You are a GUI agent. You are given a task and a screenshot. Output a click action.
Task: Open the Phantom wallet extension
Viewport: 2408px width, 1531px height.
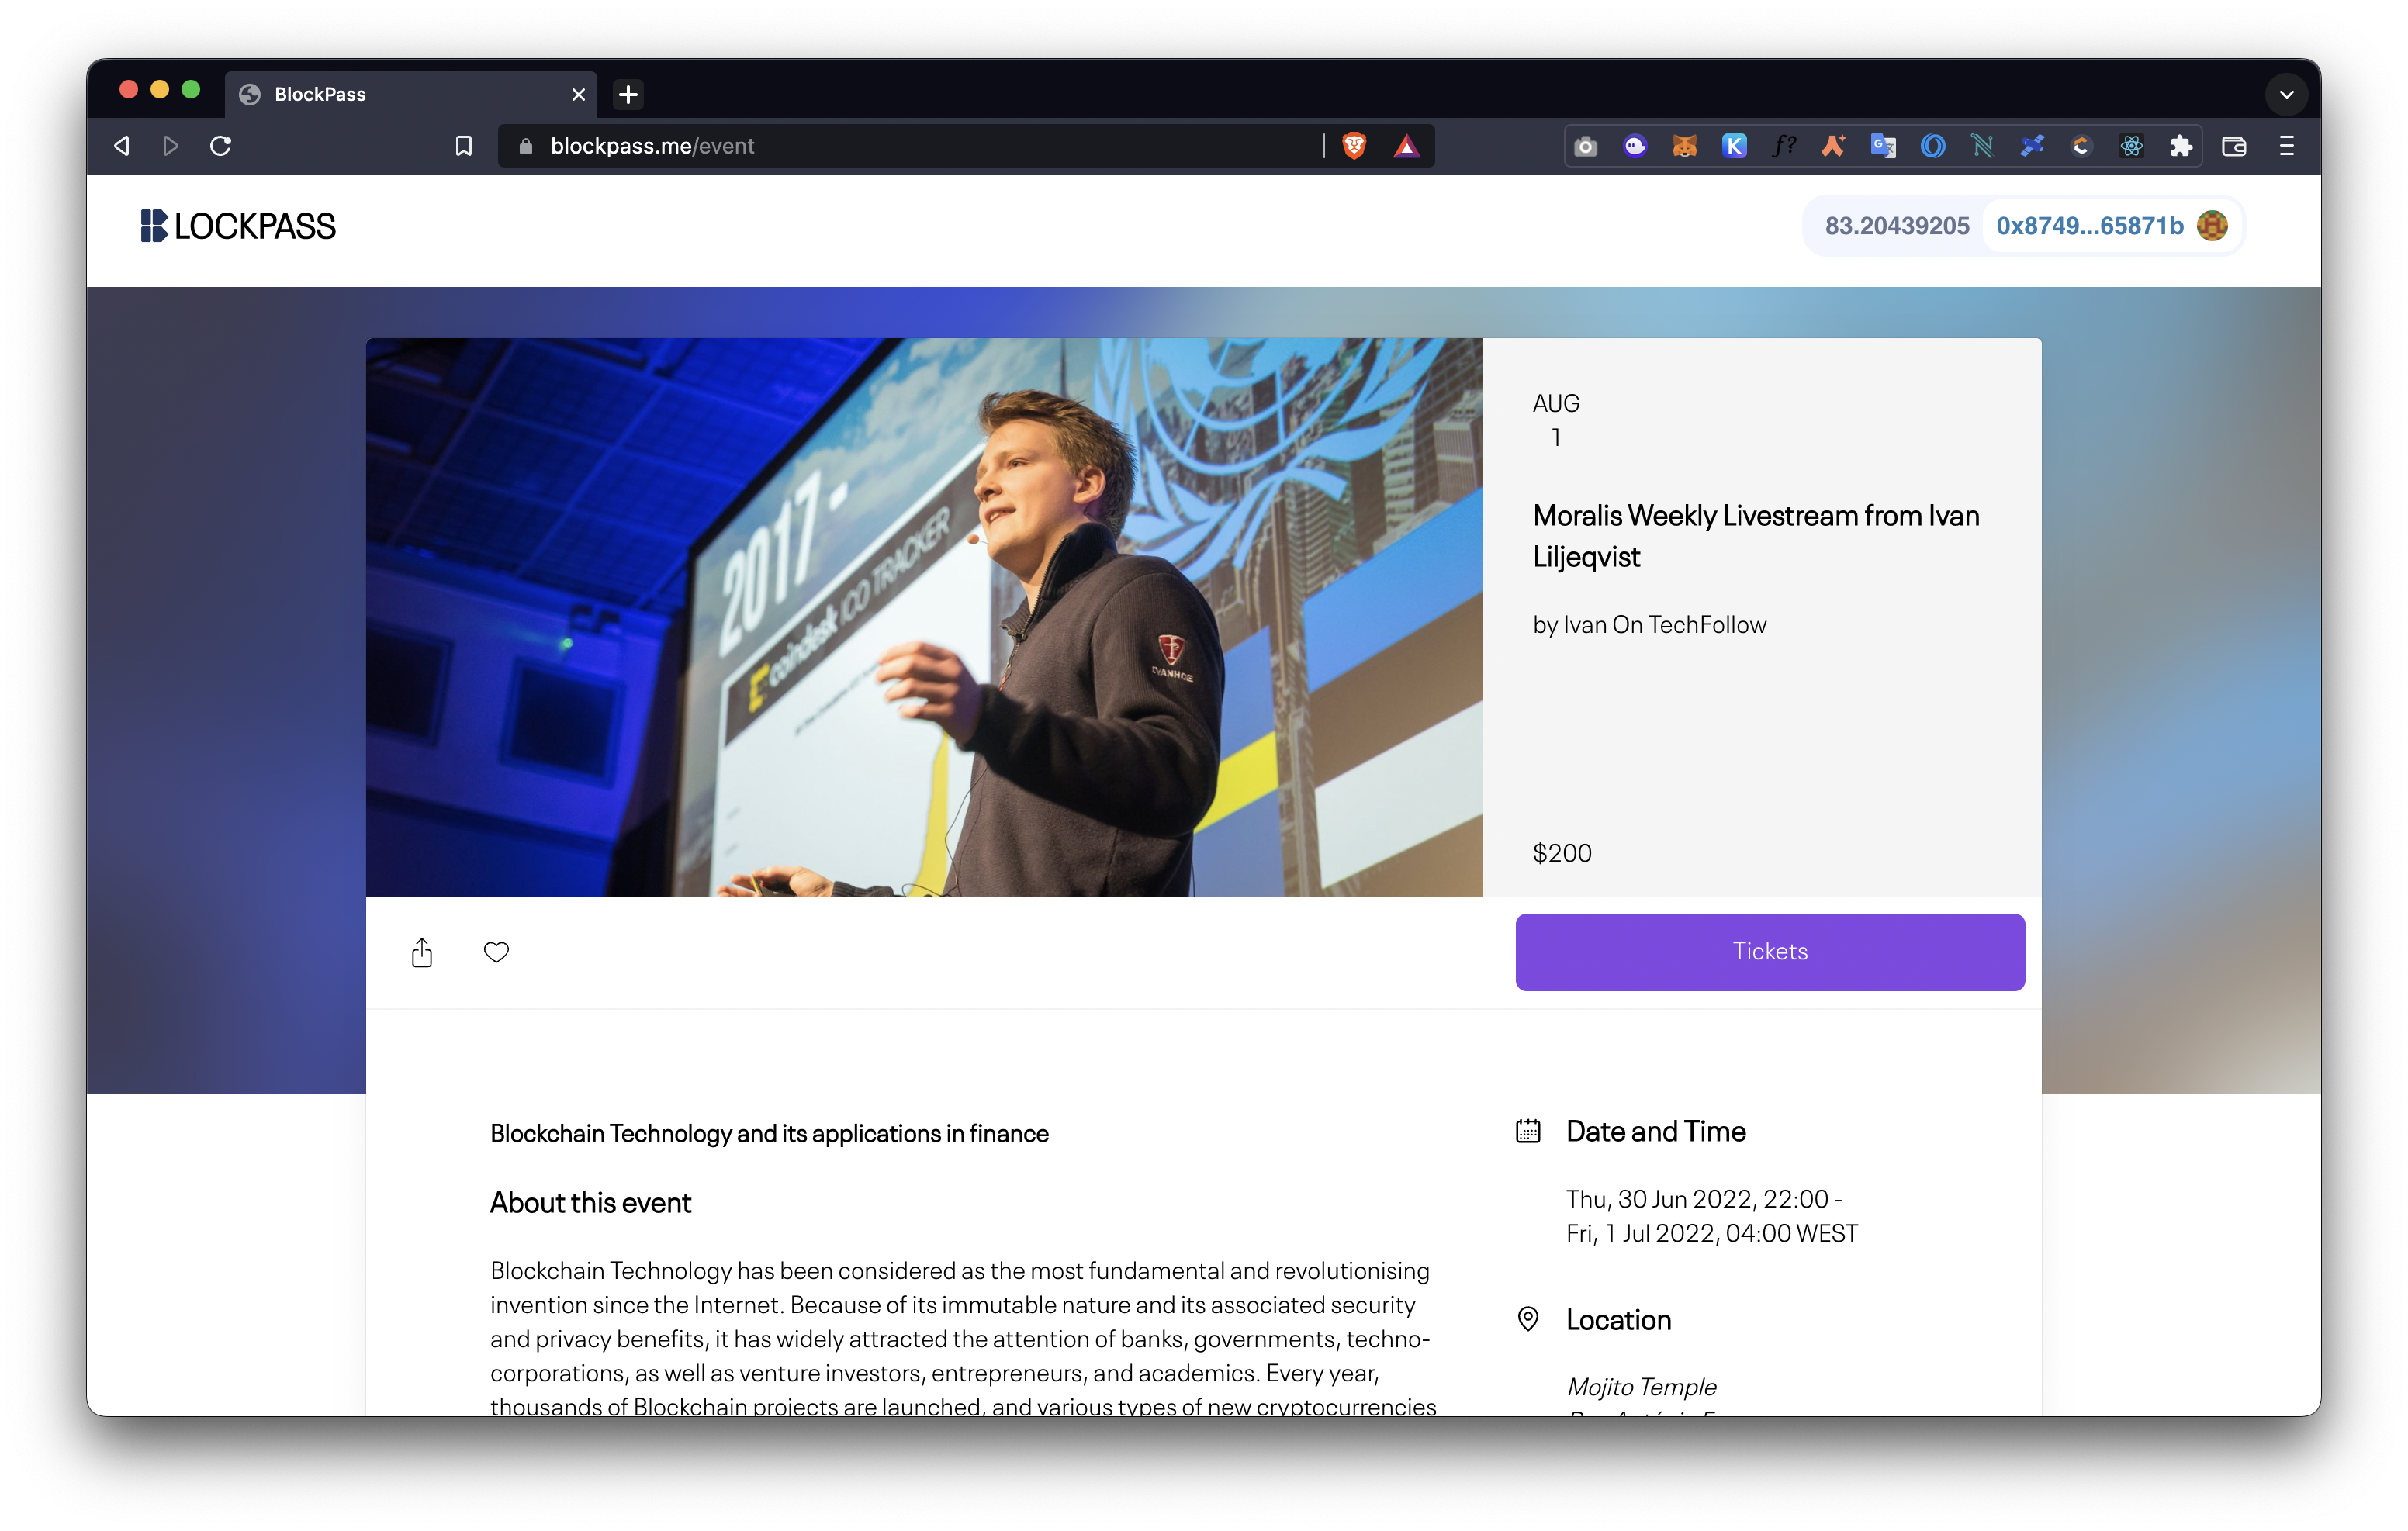click(1635, 146)
